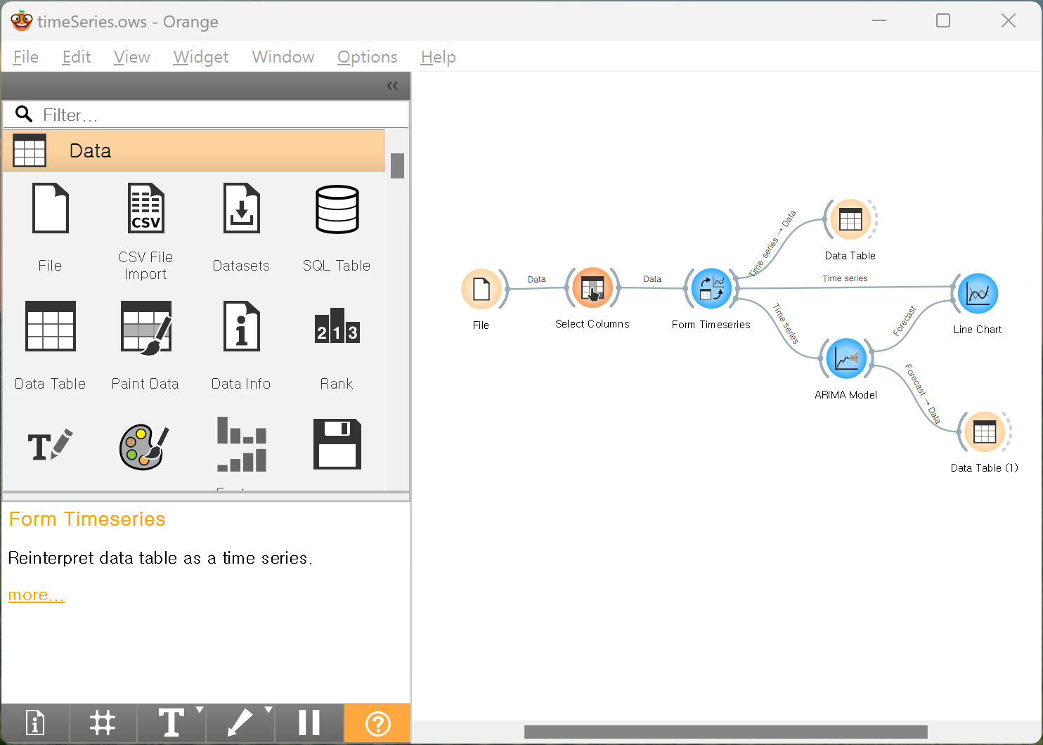Select the text annotation T tool
The height and width of the screenshot is (745, 1043).
(x=171, y=723)
